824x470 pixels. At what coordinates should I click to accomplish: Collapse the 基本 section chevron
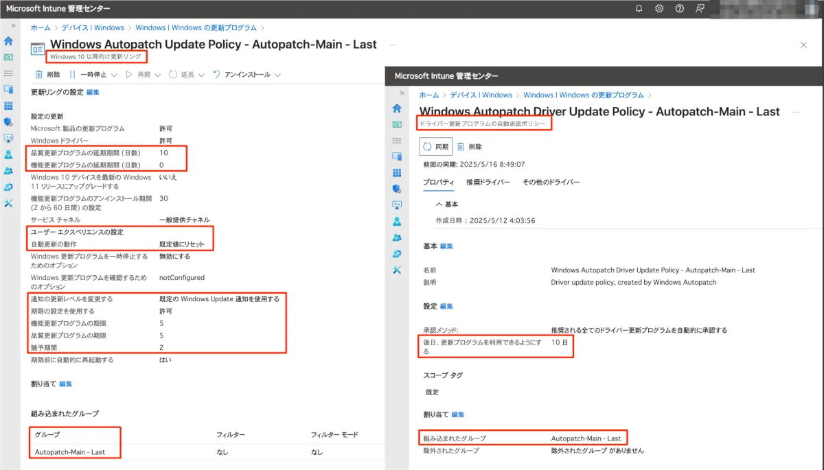point(439,204)
